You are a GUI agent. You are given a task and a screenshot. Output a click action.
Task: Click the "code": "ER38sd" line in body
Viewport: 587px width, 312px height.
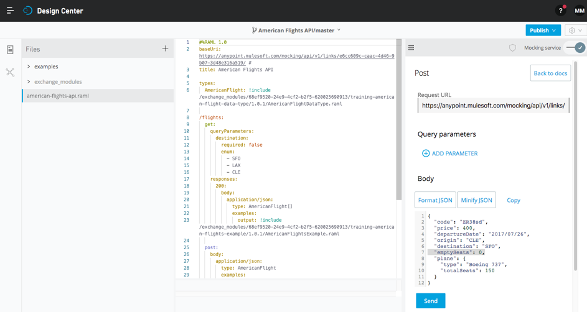coord(461,222)
